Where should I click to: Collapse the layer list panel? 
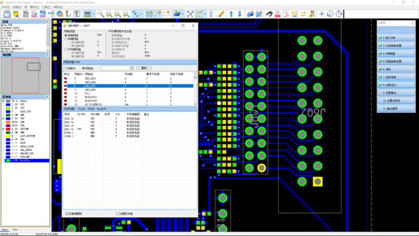[47, 96]
